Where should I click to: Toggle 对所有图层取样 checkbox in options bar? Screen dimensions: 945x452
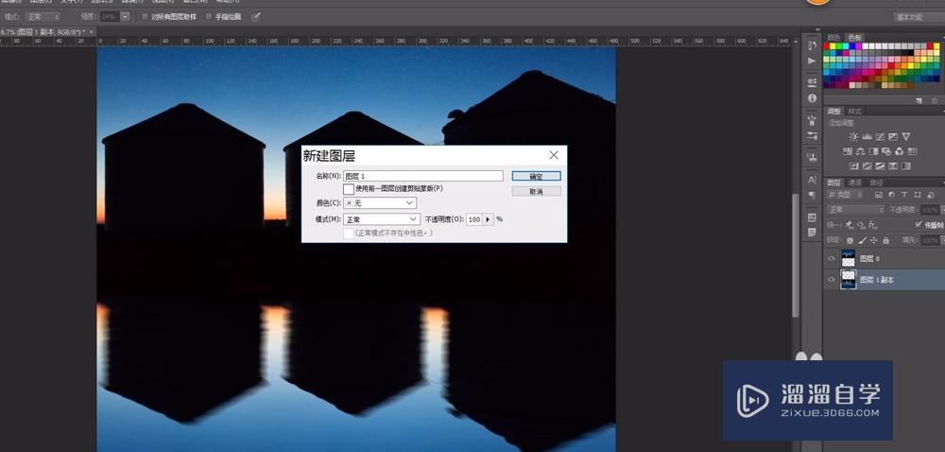click(144, 16)
